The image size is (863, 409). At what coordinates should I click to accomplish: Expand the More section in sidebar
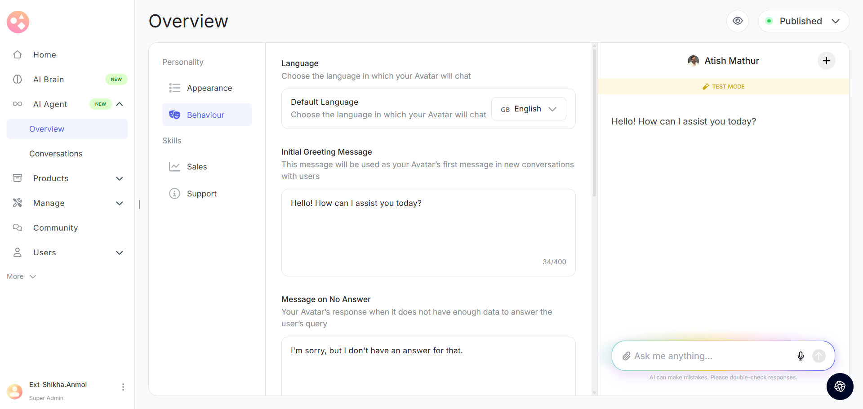(x=21, y=276)
